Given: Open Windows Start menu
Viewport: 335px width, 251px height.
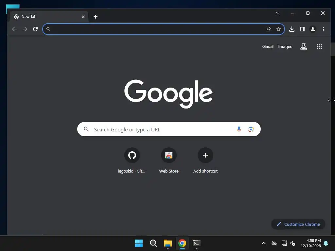Looking at the screenshot, I should point(139,243).
